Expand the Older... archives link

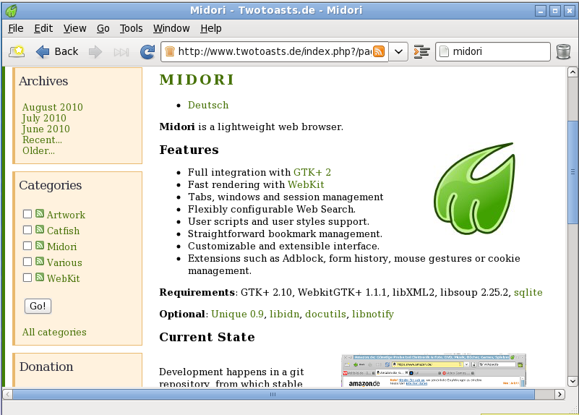[x=38, y=150]
